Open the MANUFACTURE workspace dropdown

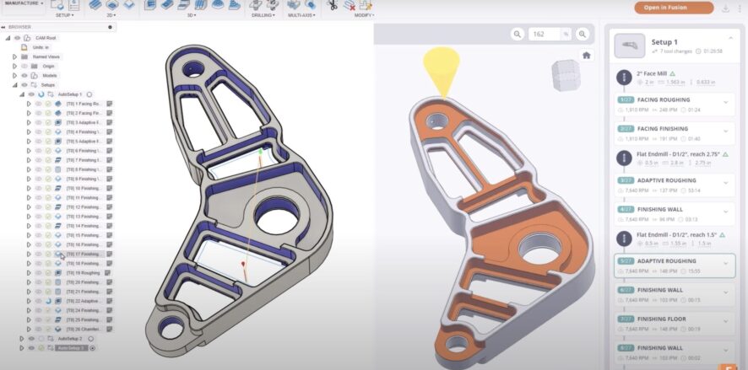click(24, 3)
